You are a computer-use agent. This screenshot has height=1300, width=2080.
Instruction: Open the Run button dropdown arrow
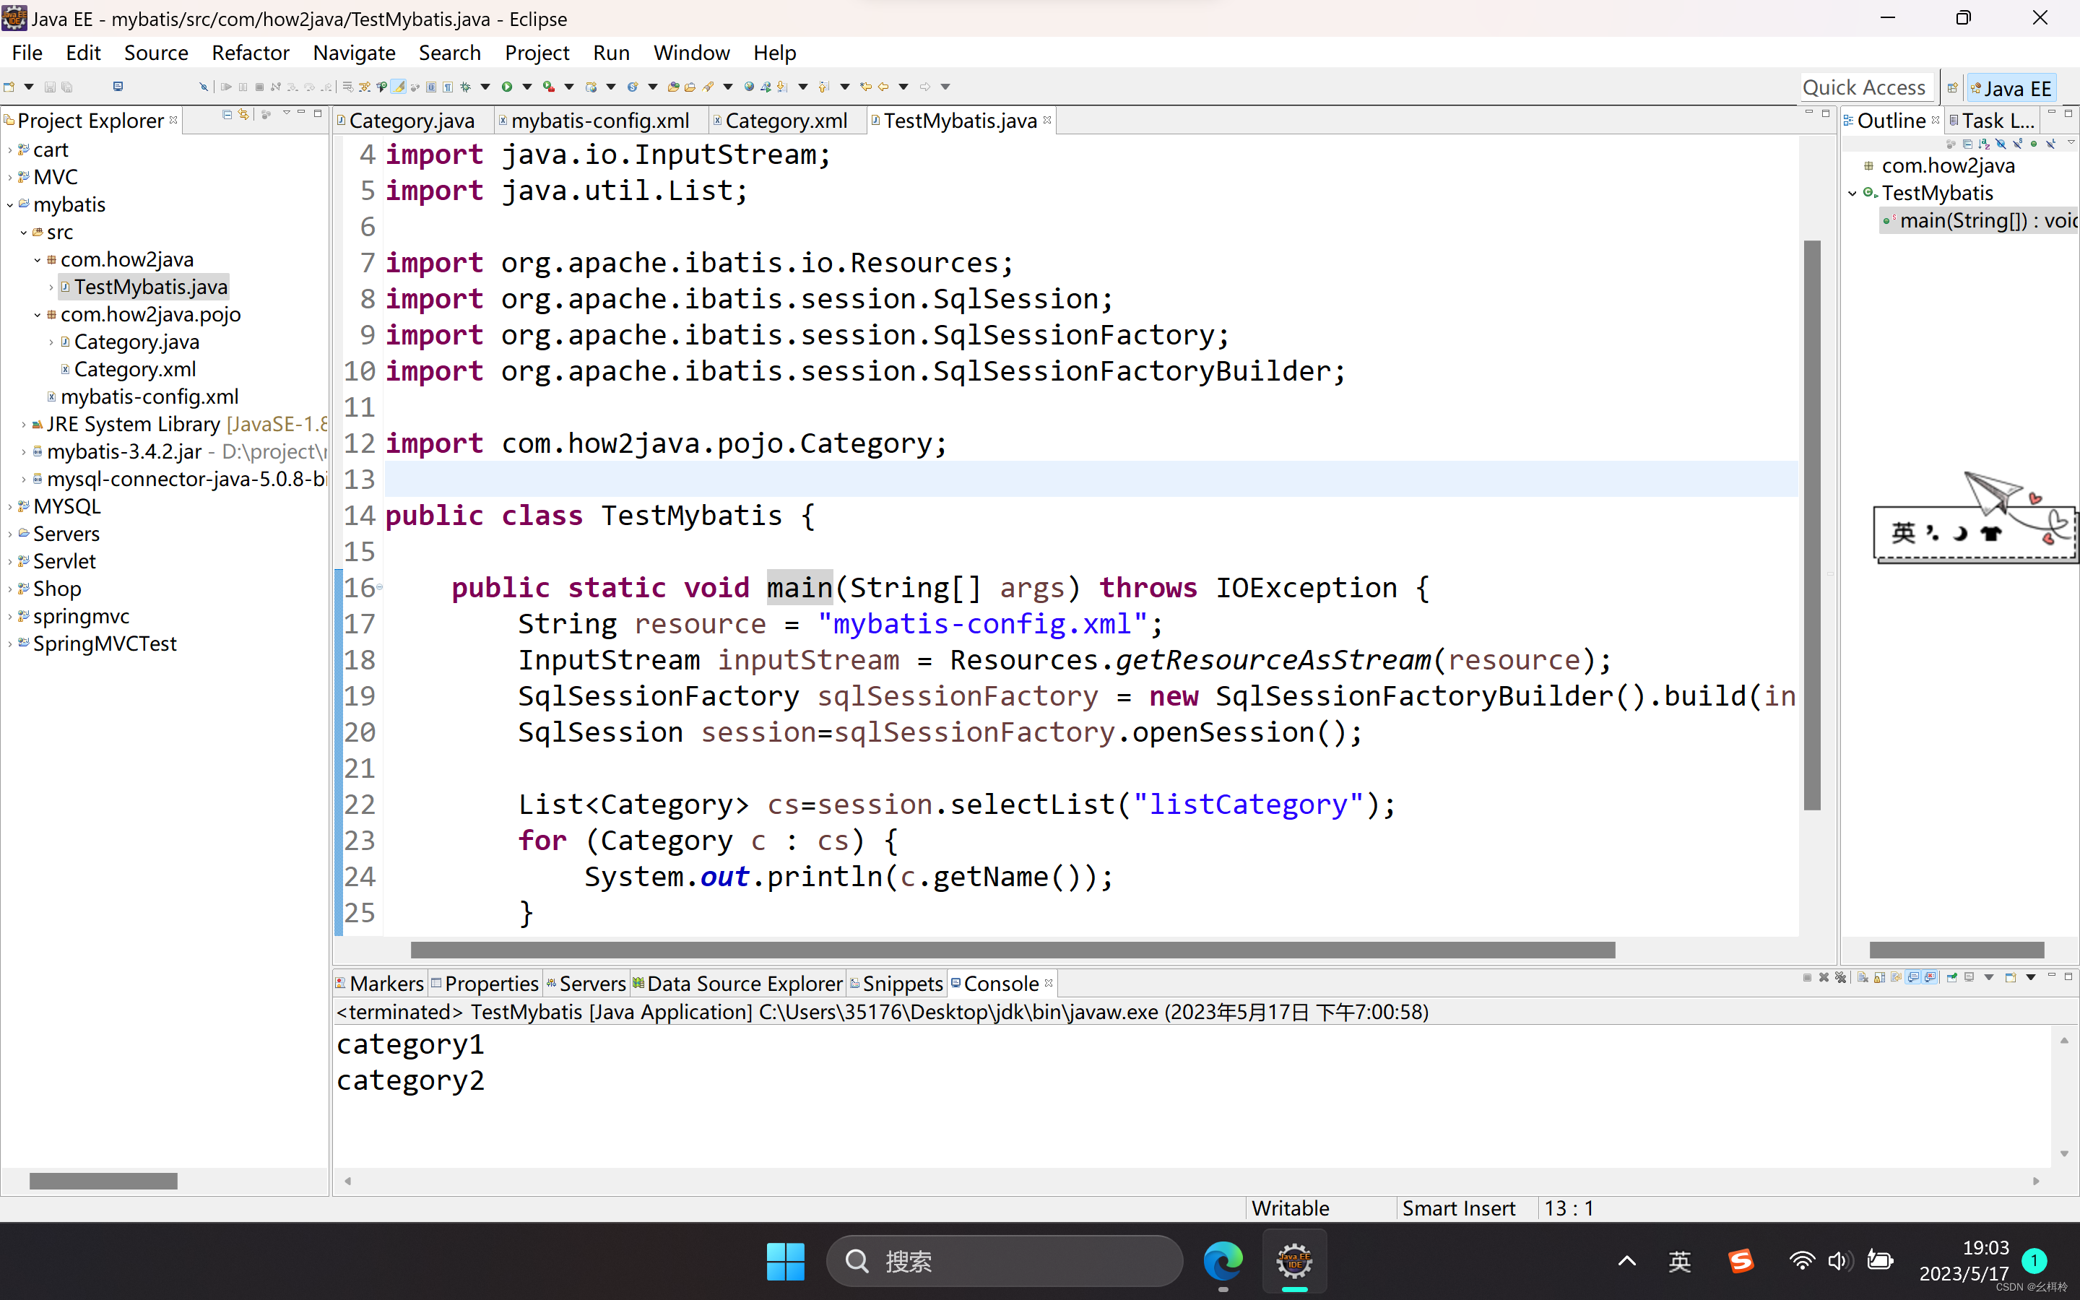[x=527, y=87]
